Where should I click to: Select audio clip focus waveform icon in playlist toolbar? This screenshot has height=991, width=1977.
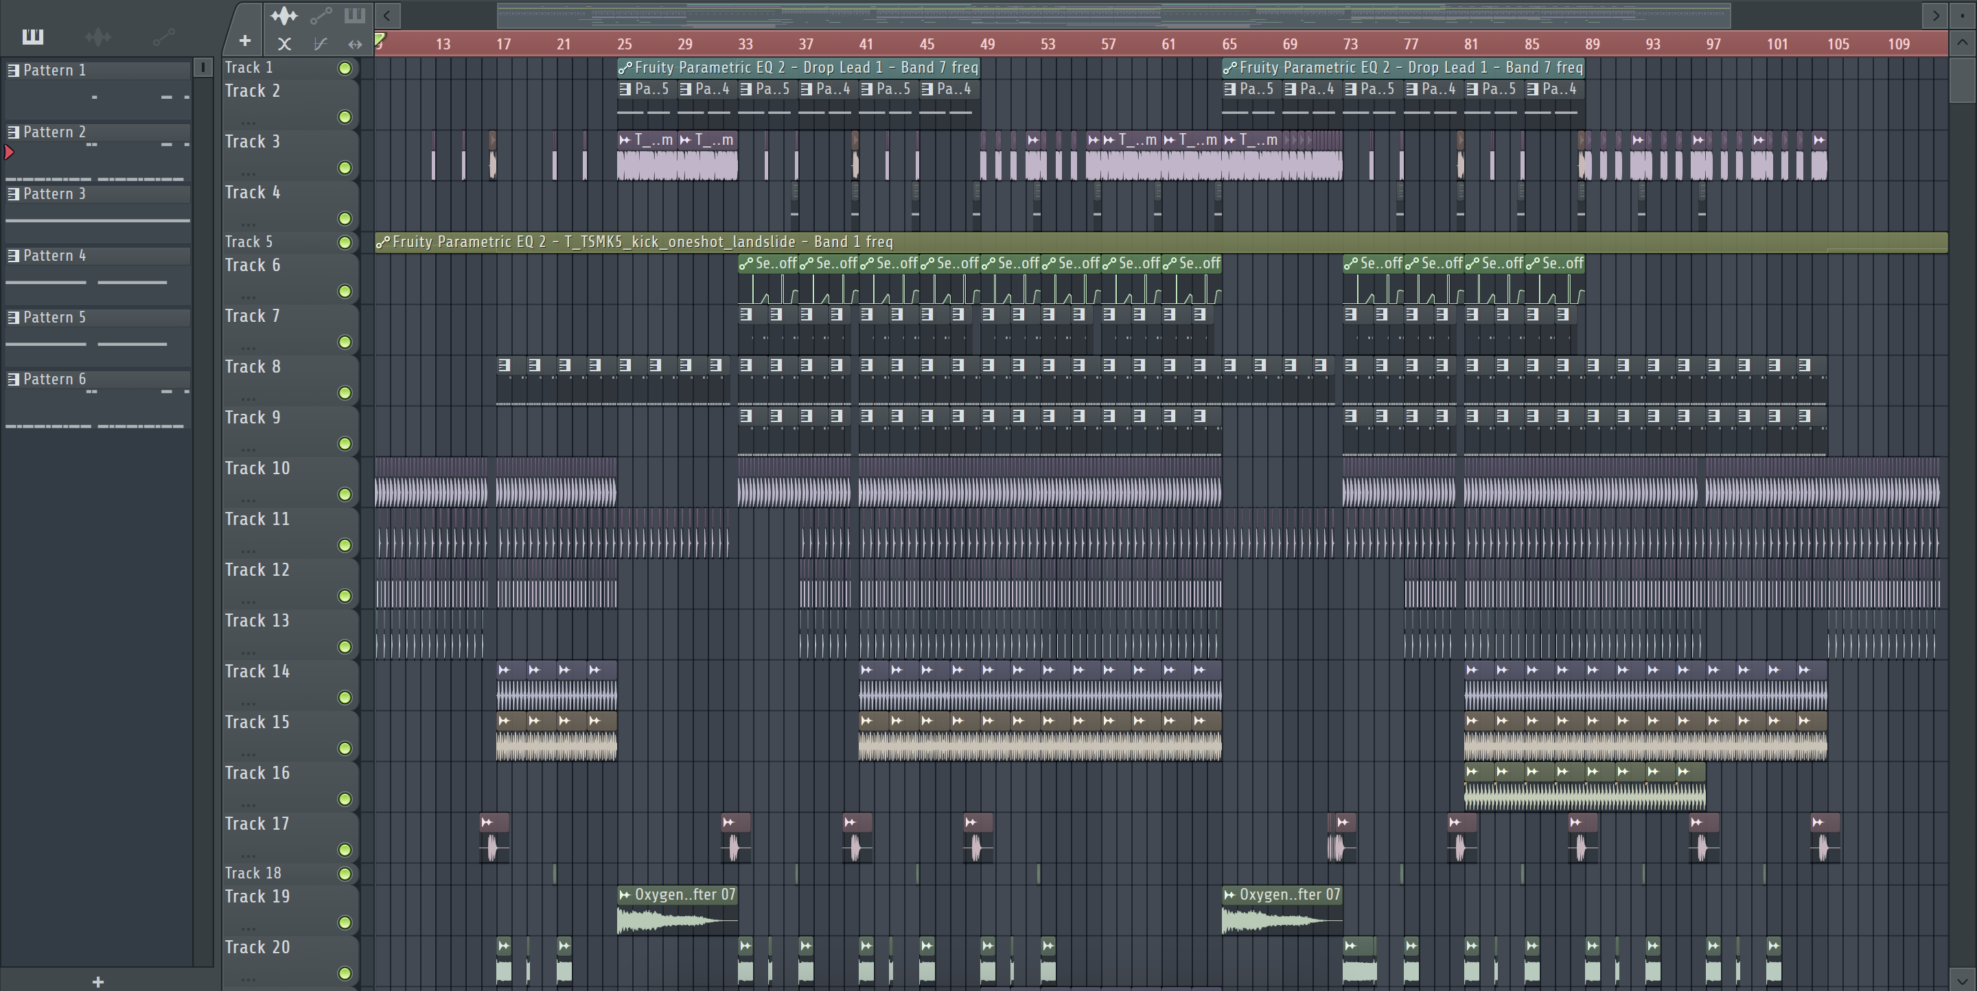pyautogui.click(x=284, y=14)
